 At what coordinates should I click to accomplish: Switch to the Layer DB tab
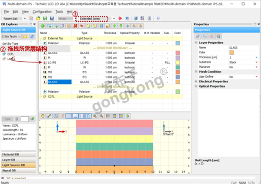pos(18,160)
